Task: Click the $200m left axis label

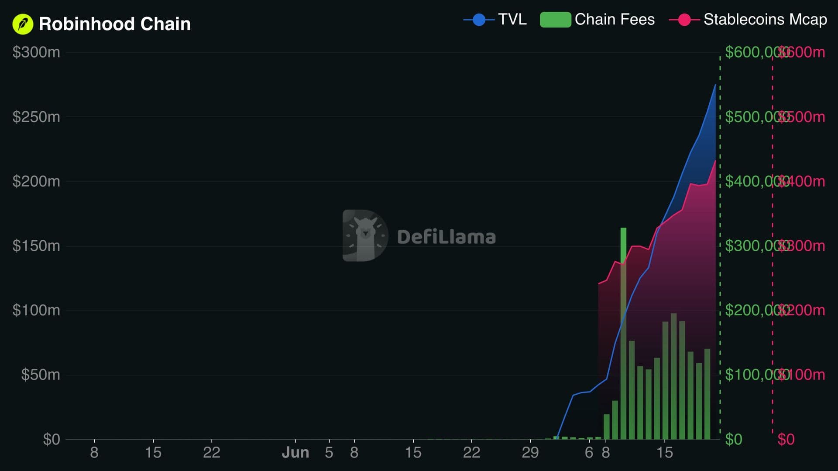Action: pos(36,181)
